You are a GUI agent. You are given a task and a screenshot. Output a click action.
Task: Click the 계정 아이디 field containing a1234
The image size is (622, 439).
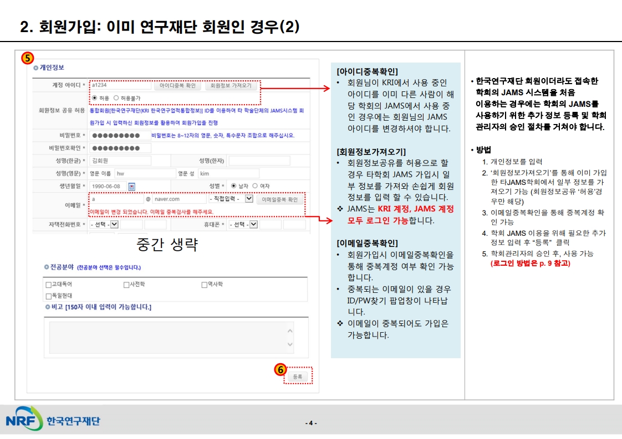(120, 85)
